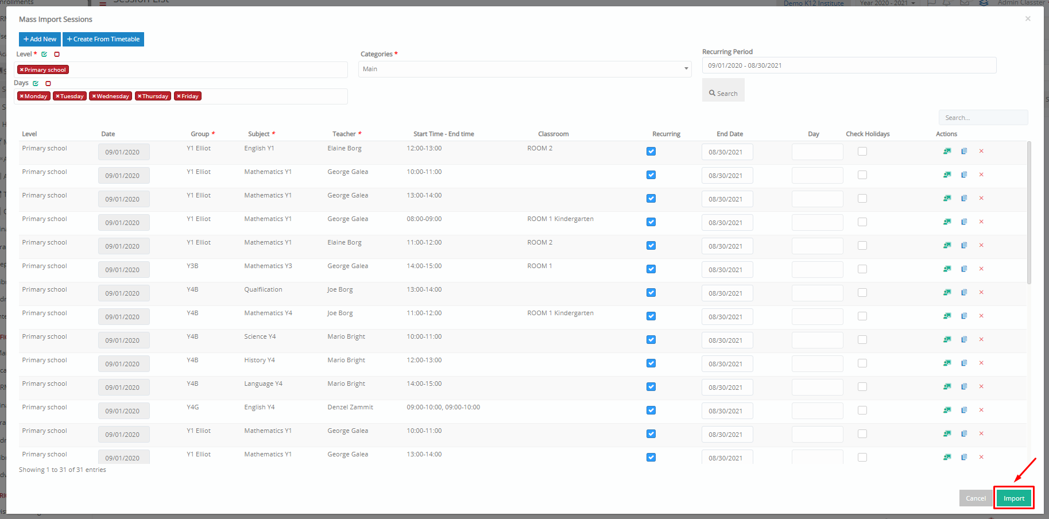
Task: Remove the Wednesday day tag
Action: point(94,96)
